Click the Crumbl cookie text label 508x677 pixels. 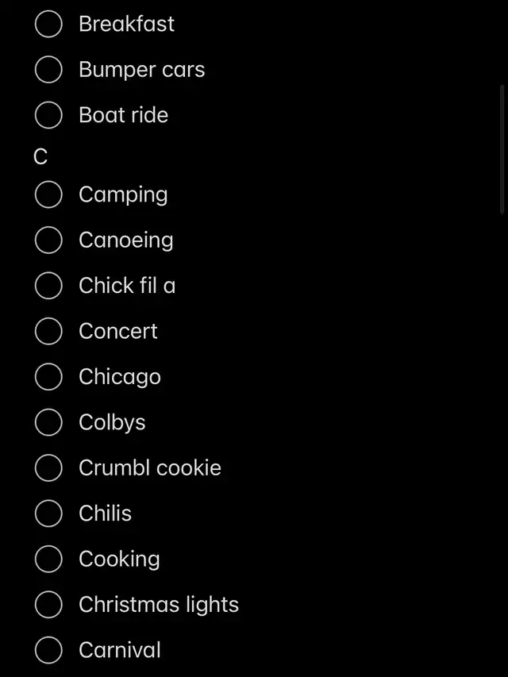pos(149,468)
